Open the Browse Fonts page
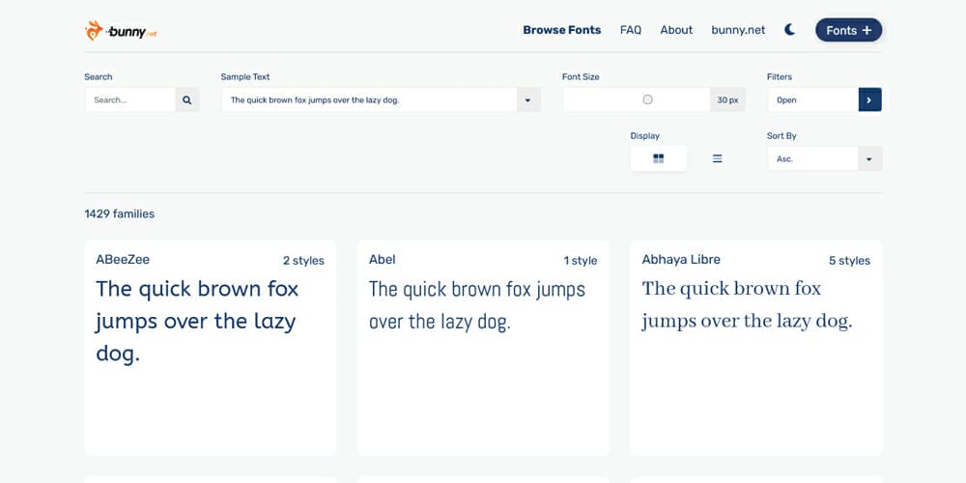Viewport: 966px width, 483px height. click(x=562, y=30)
